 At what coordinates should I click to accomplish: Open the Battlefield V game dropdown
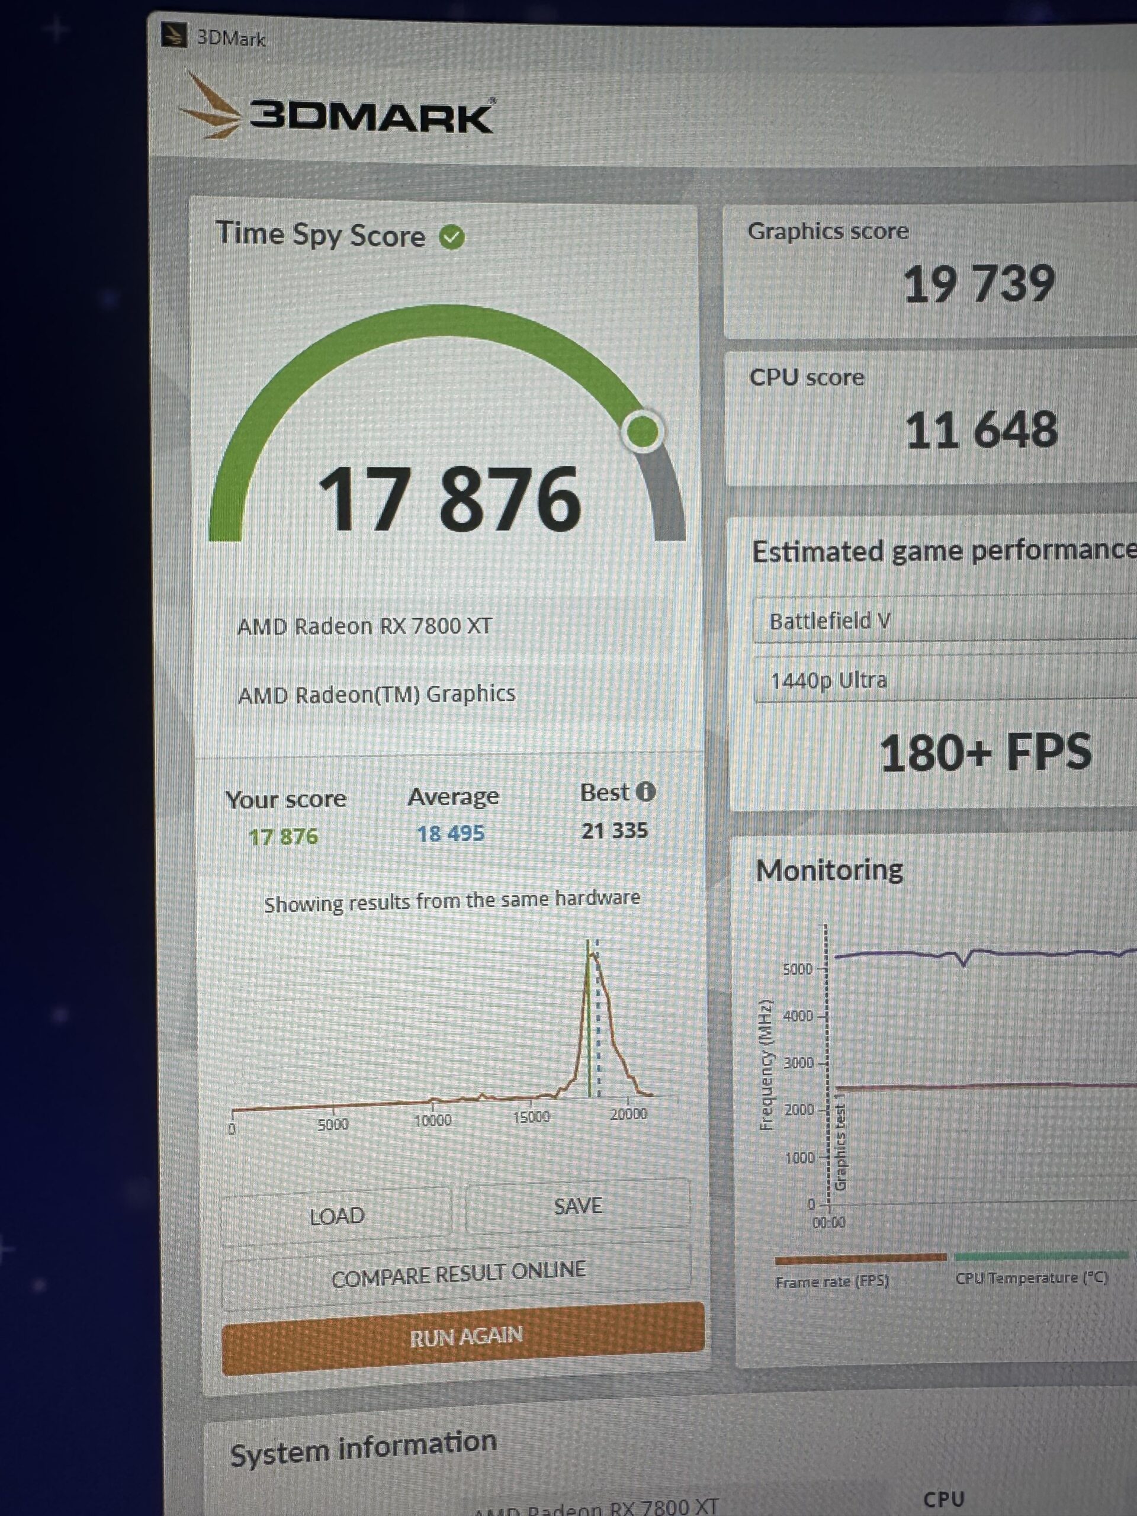click(x=945, y=620)
